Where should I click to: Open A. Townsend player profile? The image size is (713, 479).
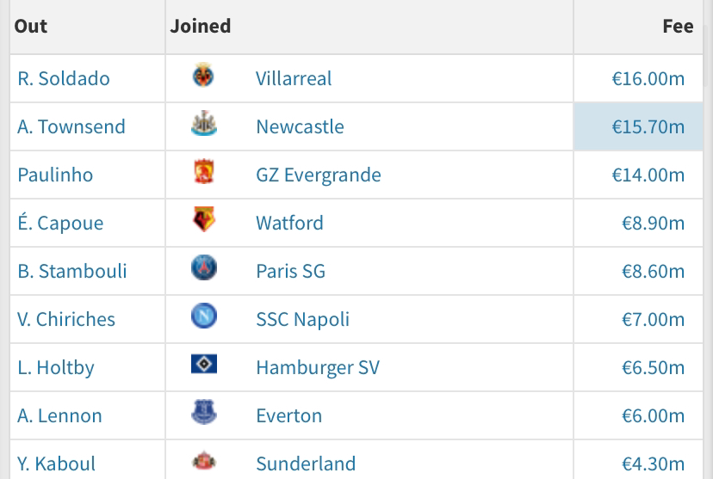click(71, 126)
